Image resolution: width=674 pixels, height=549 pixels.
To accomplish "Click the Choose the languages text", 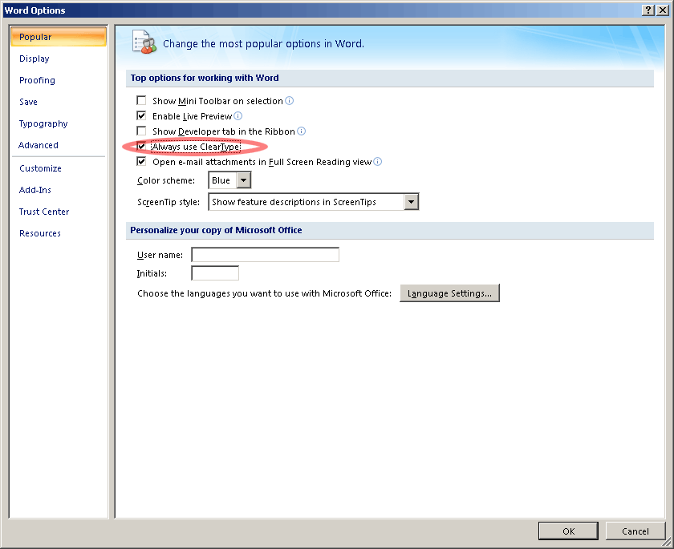I will coord(264,293).
